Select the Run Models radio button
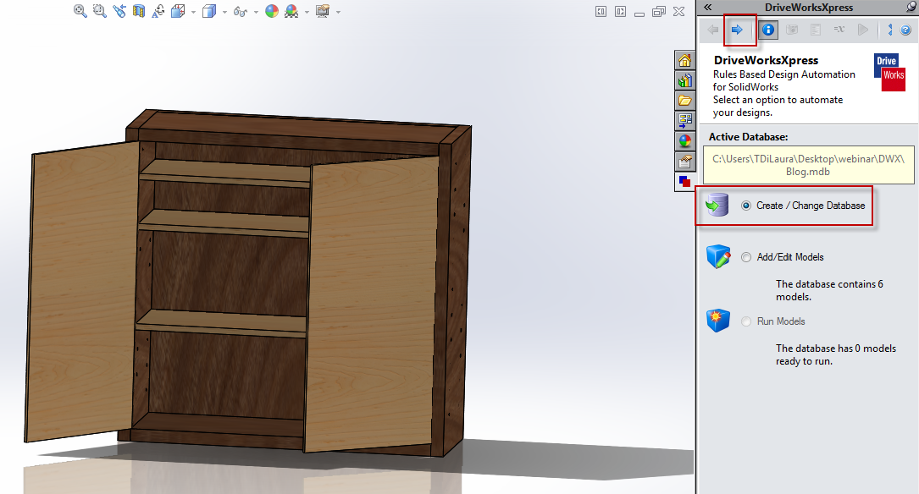The image size is (919, 494). pyautogui.click(x=746, y=321)
